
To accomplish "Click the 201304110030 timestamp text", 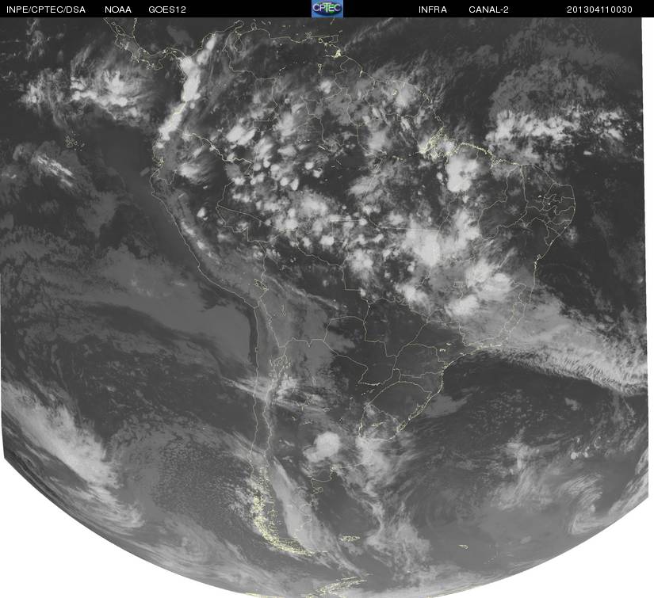I will 599,10.
